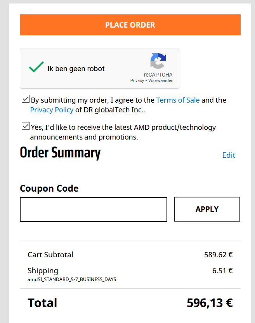This screenshot has height=323, width=255.
Task: Toggle the reCAPTCHA green checkmark box
Action: 36,68
